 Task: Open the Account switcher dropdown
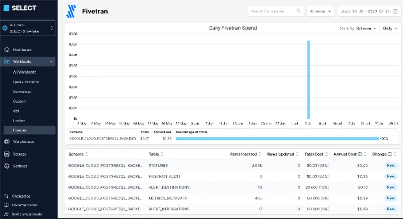[28, 28]
